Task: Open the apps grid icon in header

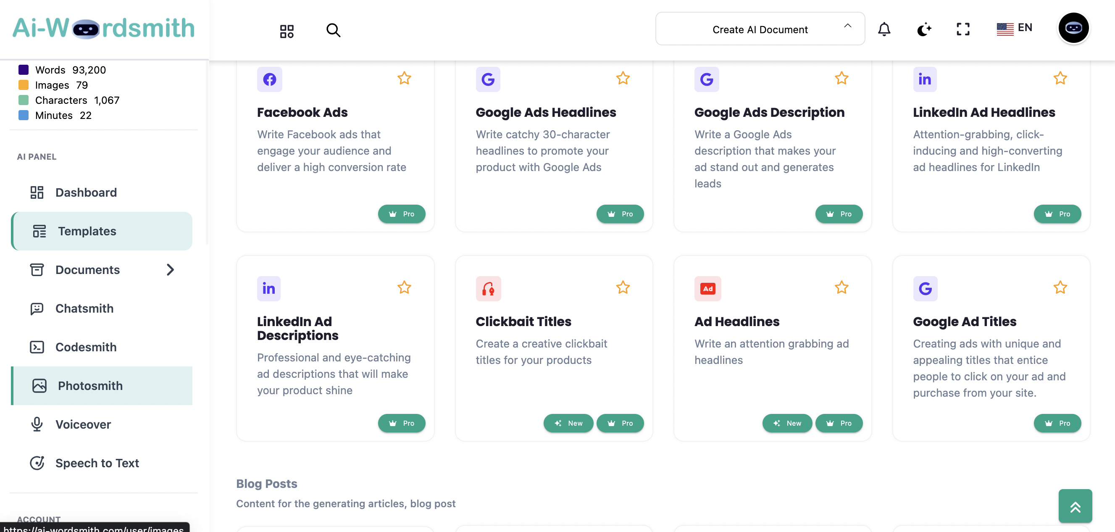Action: (x=287, y=31)
